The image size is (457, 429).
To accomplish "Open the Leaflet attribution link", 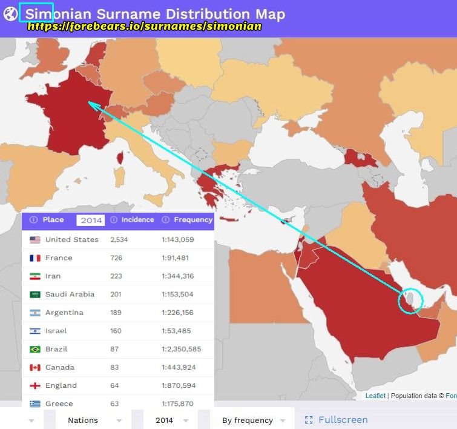I will (x=375, y=396).
